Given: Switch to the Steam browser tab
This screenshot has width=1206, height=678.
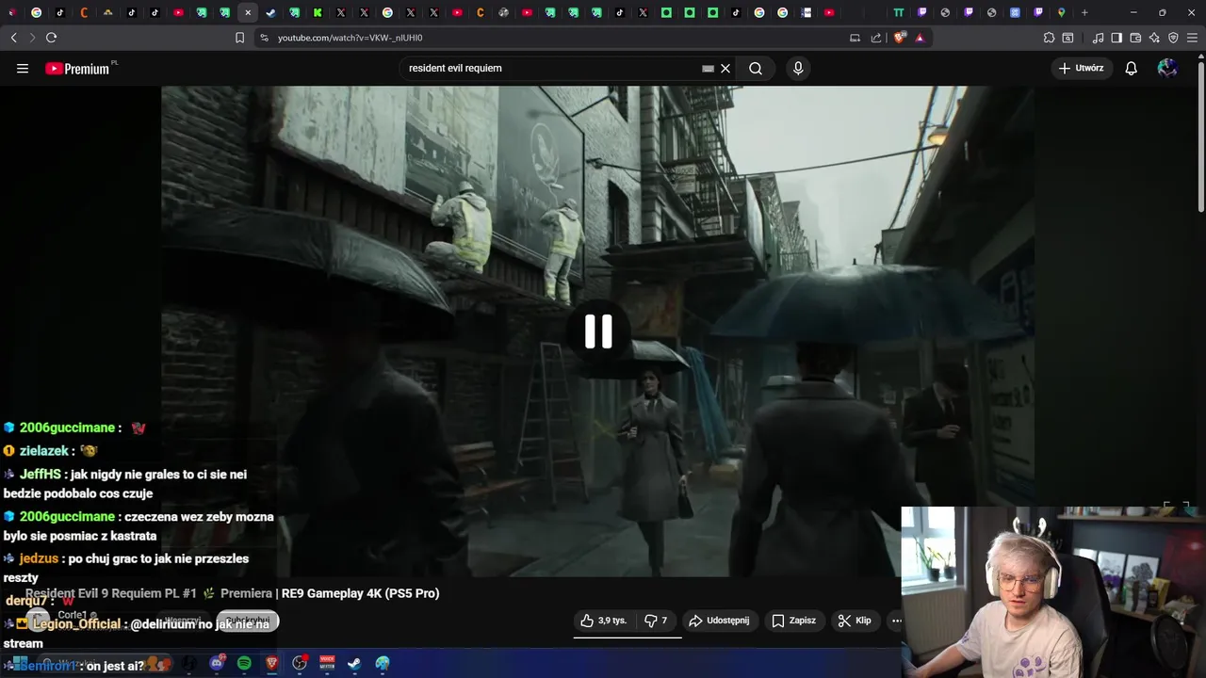Looking at the screenshot, I should click(271, 12).
